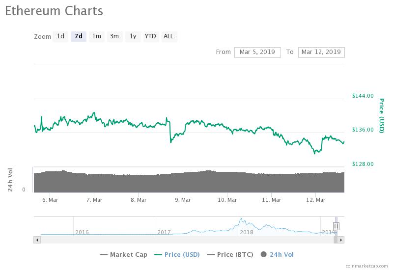Show ALL price history
This screenshot has width=393, height=270.
tap(169, 36)
